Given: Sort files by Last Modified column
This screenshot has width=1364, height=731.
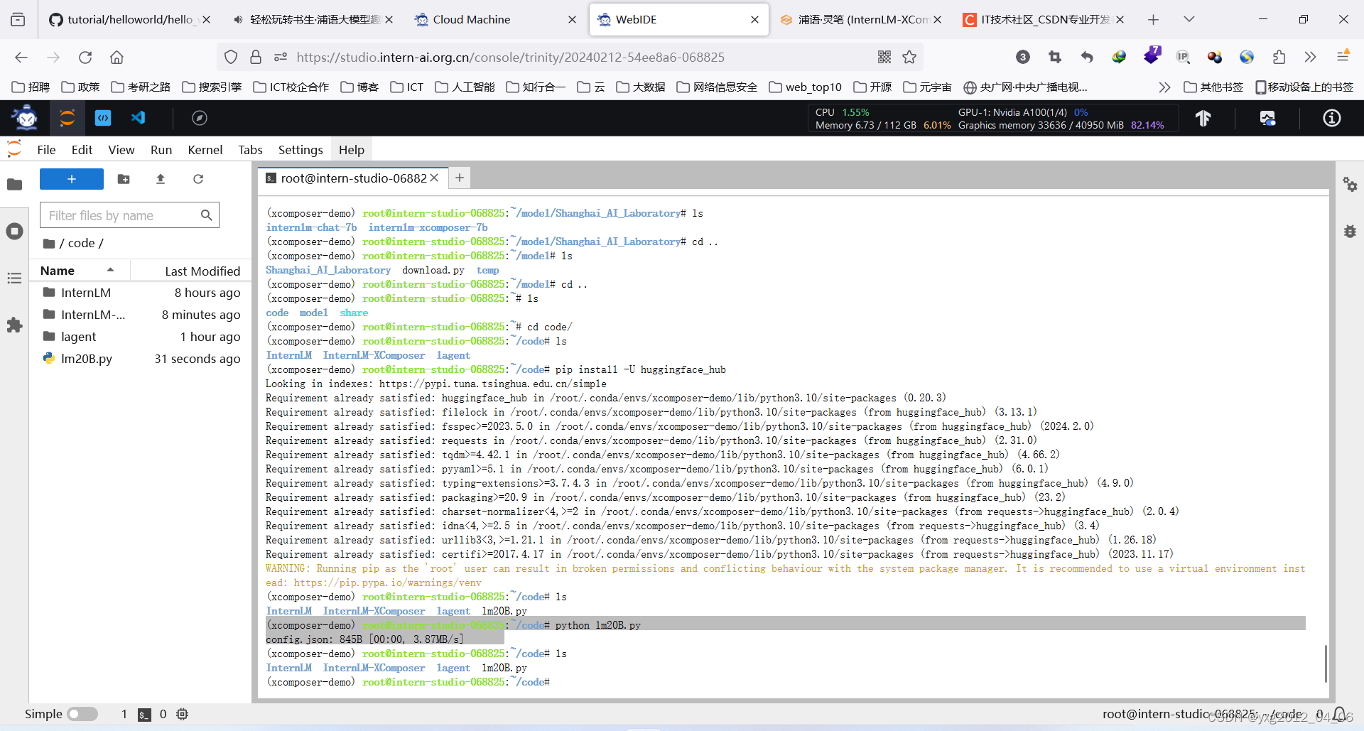Looking at the screenshot, I should click(x=190, y=271).
